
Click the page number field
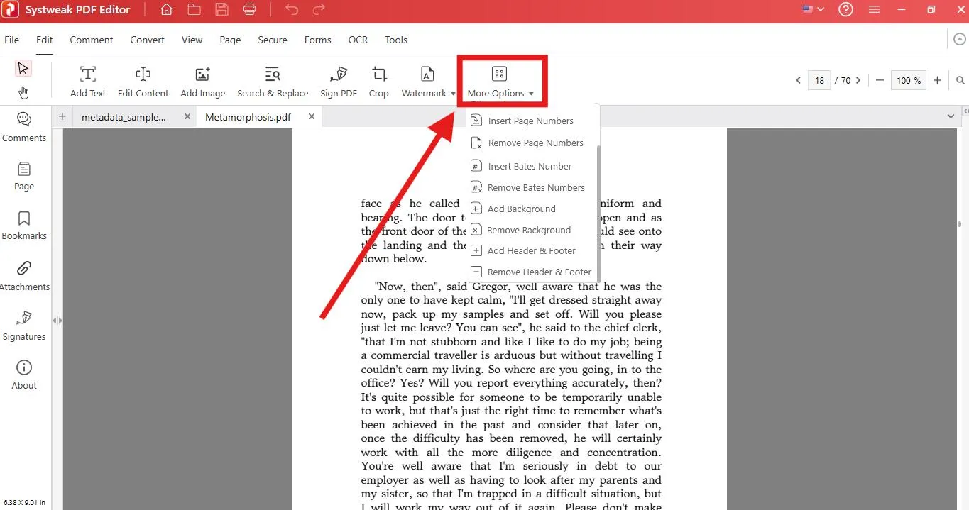click(x=819, y=81)
